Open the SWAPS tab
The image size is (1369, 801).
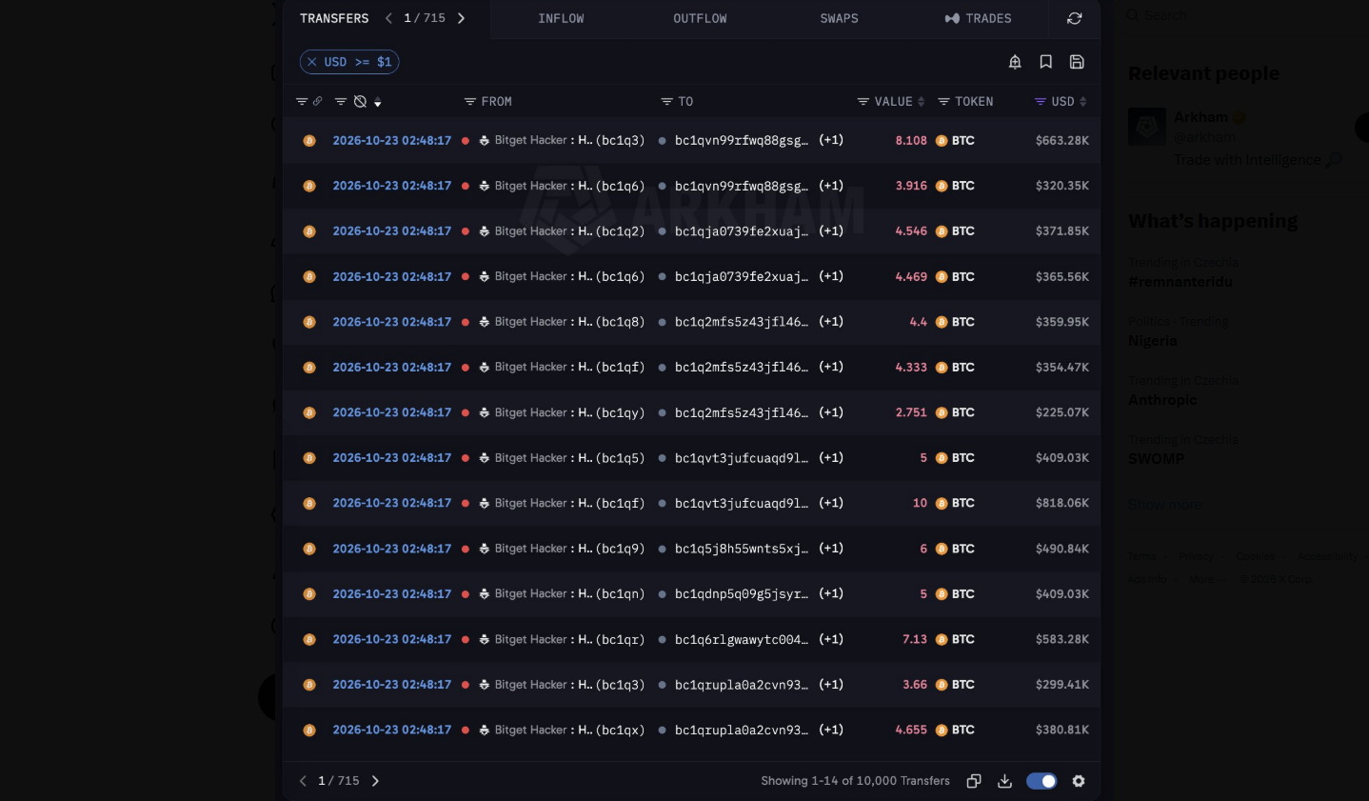839,18
